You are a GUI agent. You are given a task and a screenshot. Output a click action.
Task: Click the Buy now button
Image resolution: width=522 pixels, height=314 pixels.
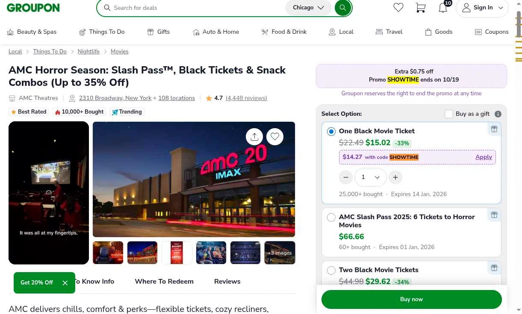pos(411,299)
